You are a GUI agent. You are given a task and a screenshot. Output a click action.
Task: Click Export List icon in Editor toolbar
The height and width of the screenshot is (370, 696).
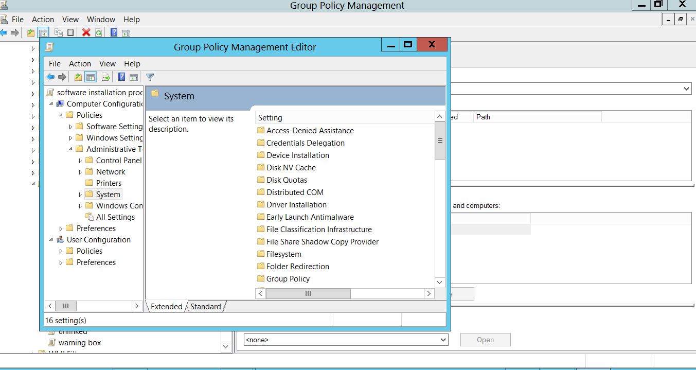point(105,77)
